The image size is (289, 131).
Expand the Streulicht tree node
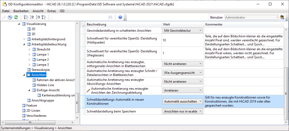pos(29,49)
